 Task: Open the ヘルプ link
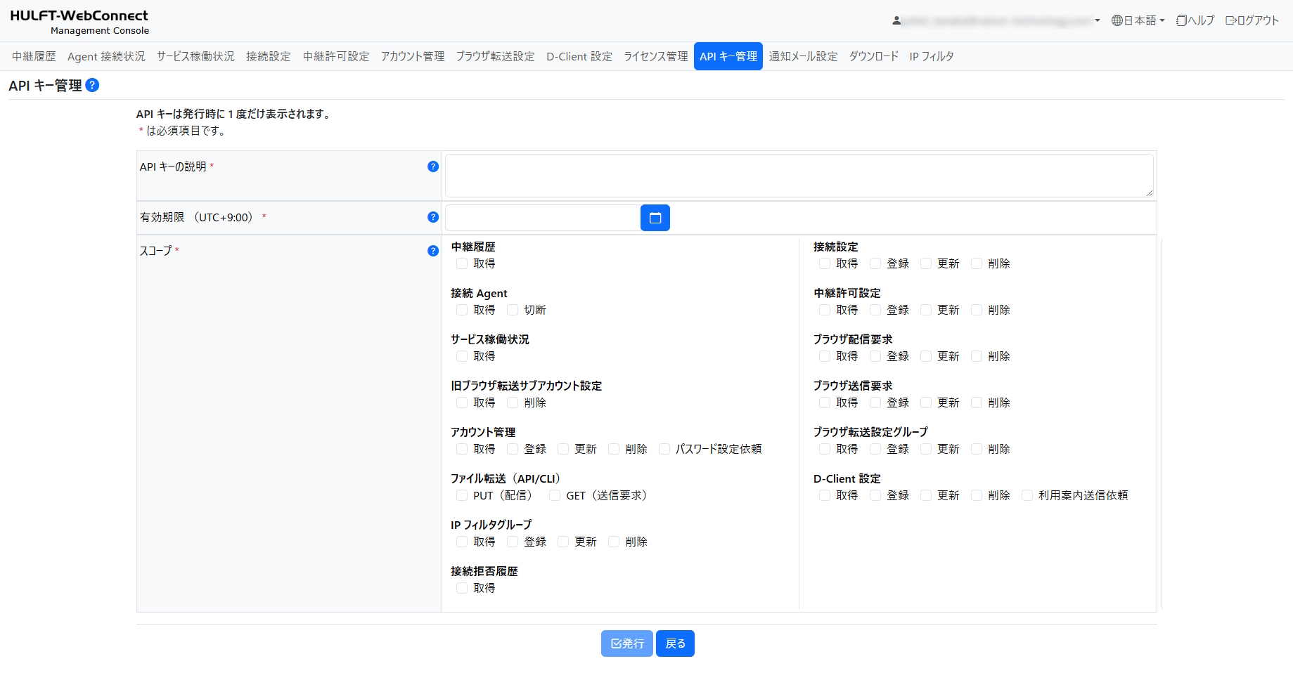tap(1195, 20)
